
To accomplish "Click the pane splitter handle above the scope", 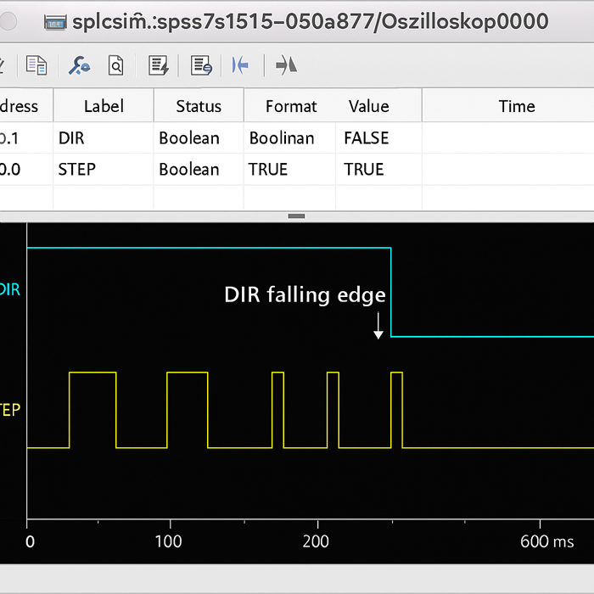I will coord(296,216).
